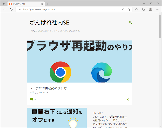Open Read aloud icon in address bar
This screenshot has height=128, width=162.
pyautogui.click(x=123, y=9)
